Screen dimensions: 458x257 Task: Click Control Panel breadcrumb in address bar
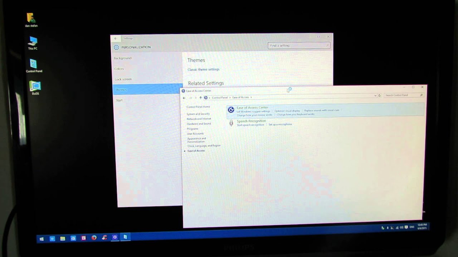[220, 97]
